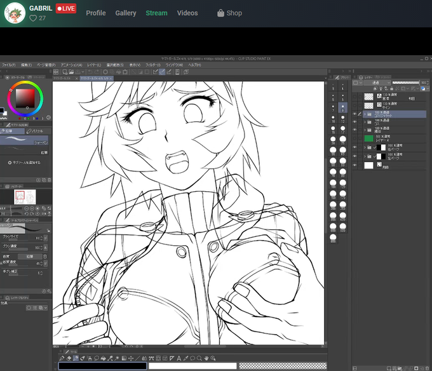Click the Open file folder icon in command bar

click(71, 72)
